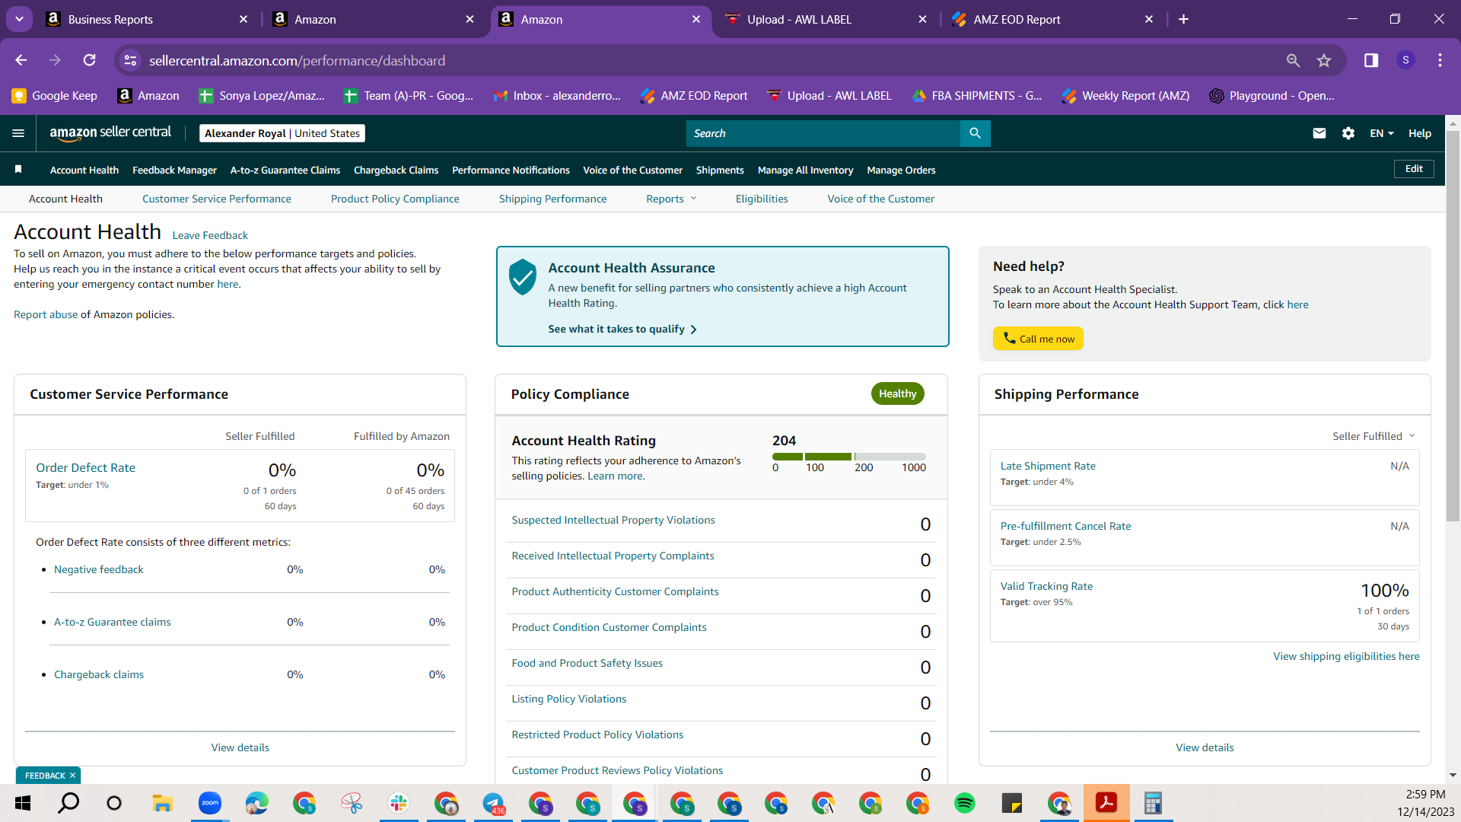
Task: Open Windows taskbar search
Action: (x=68, y=803)
